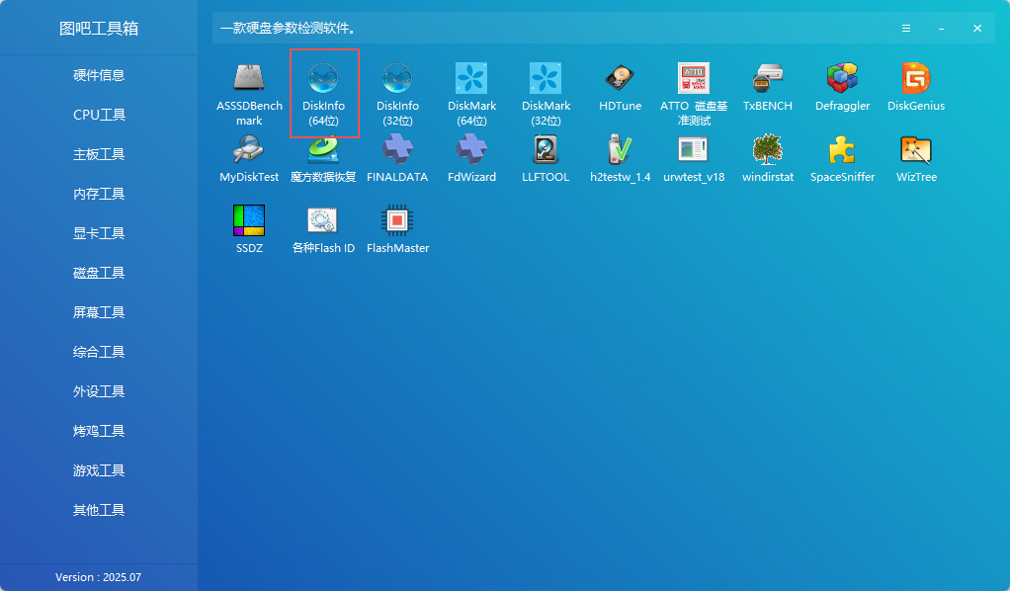The height and width of the screenshot is (591, 1010).
Task: Open DiskInfo (64位) tool
Action: click(324, 94)
